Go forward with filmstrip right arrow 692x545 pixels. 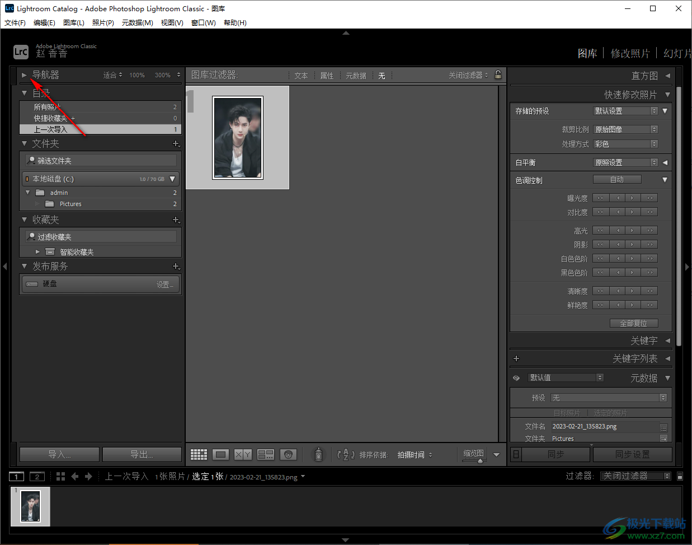[x=88, y=477]
